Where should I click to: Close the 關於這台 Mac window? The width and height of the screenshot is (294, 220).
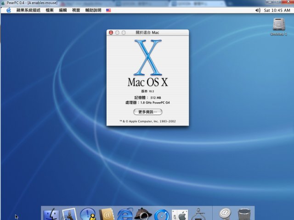111,33
